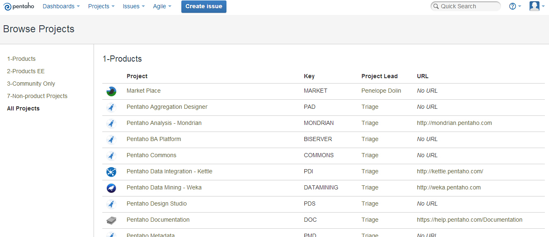Click the Project column header

[x=137, y=76]
